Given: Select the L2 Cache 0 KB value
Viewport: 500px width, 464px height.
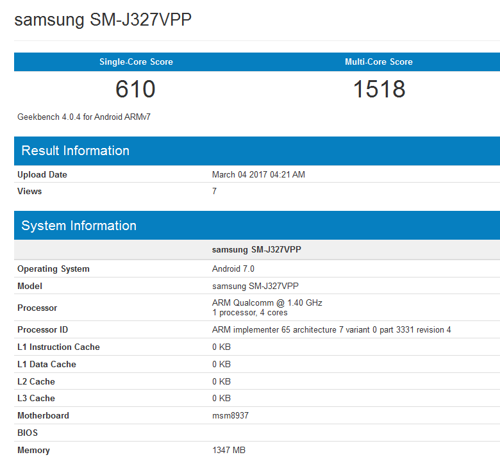Looking at the screenshot, I should tap(221, 381).
